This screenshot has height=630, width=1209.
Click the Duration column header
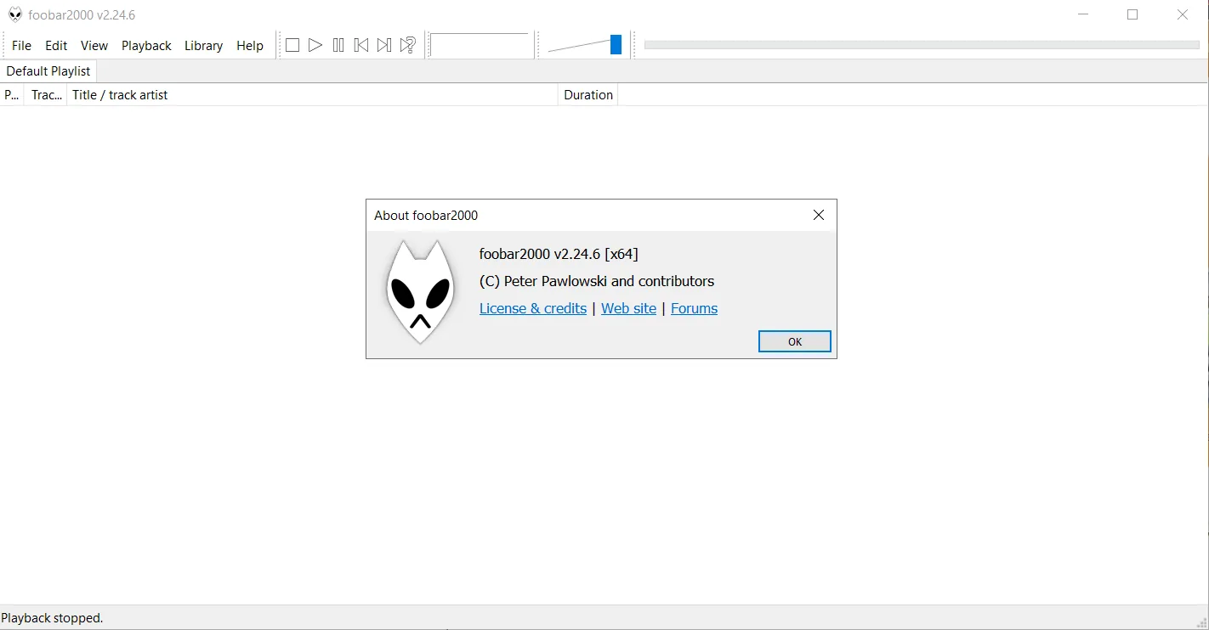(x=588, y=95)
